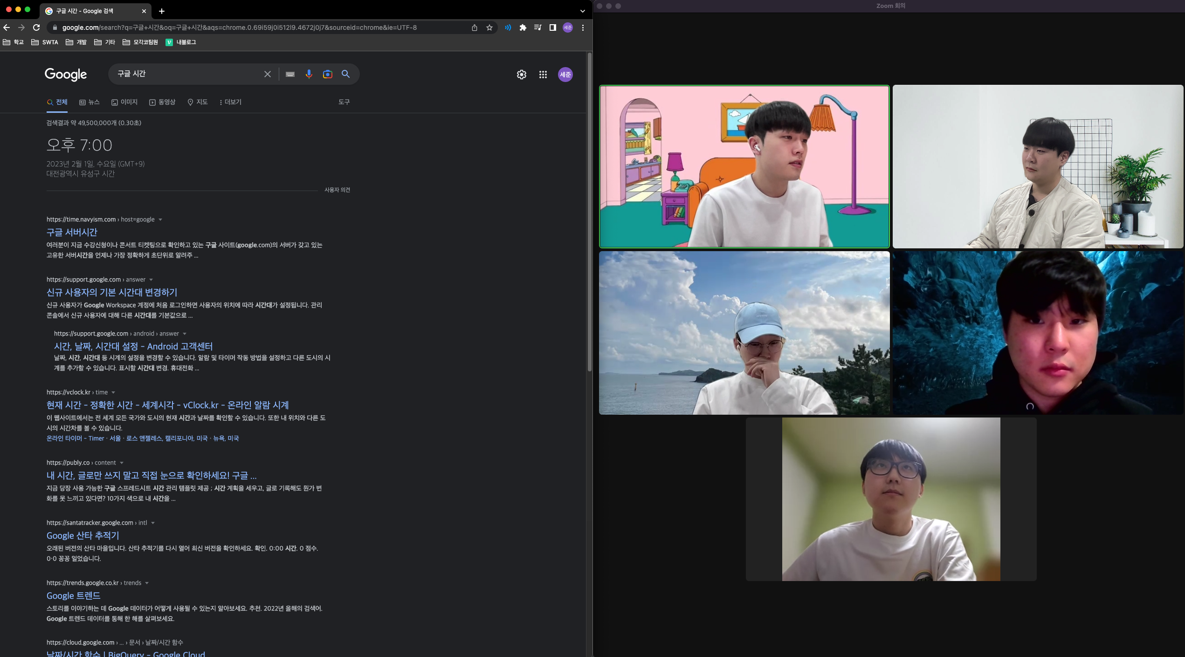This screenshot has width=1185, height=657.
Task: Open the 구글 서버시간 result link
Action: click(x=72, y=232)
